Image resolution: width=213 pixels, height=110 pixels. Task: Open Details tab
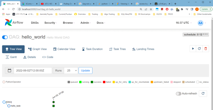click(x=30, y=57)
